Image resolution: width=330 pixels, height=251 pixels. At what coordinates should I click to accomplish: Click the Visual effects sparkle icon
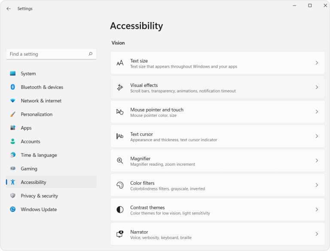(x=120, y=87)
